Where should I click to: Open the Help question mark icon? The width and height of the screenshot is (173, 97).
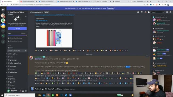[x=171, y=12]
